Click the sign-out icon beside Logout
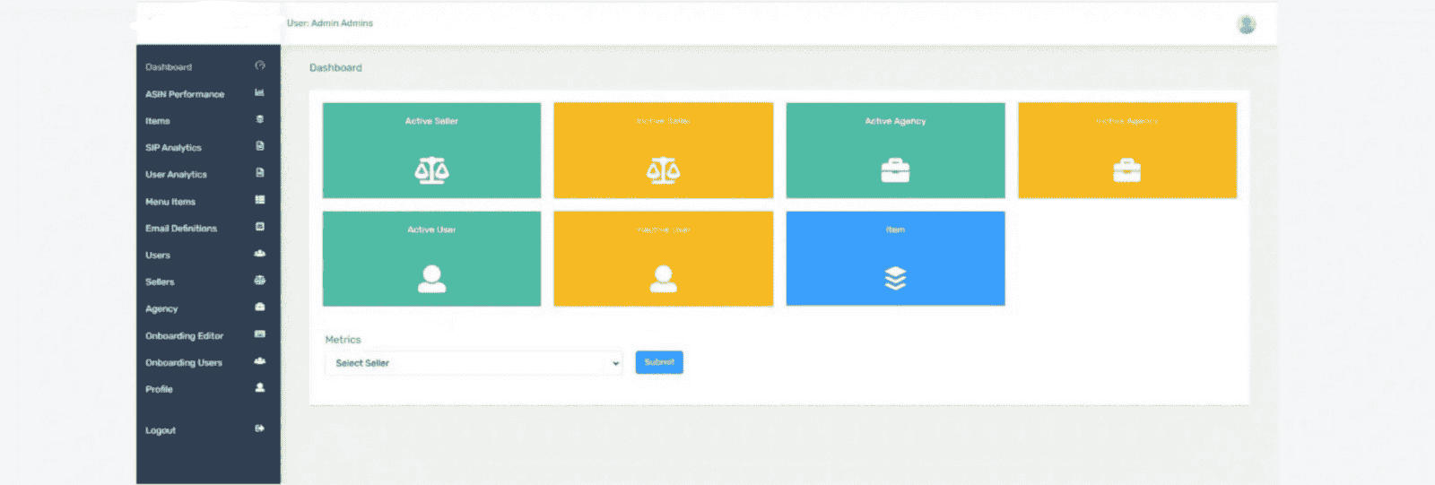The image size is (1435, 485). point(260,429)
